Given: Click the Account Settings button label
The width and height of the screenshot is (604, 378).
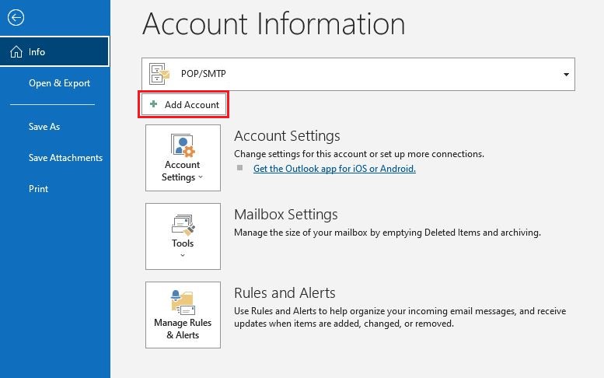Looking at the screenshot, I should tap(182, 171).
